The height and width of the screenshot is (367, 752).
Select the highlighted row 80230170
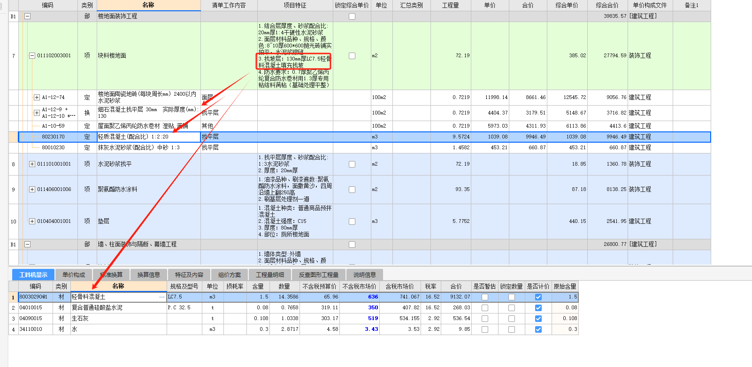coord(364,137)
